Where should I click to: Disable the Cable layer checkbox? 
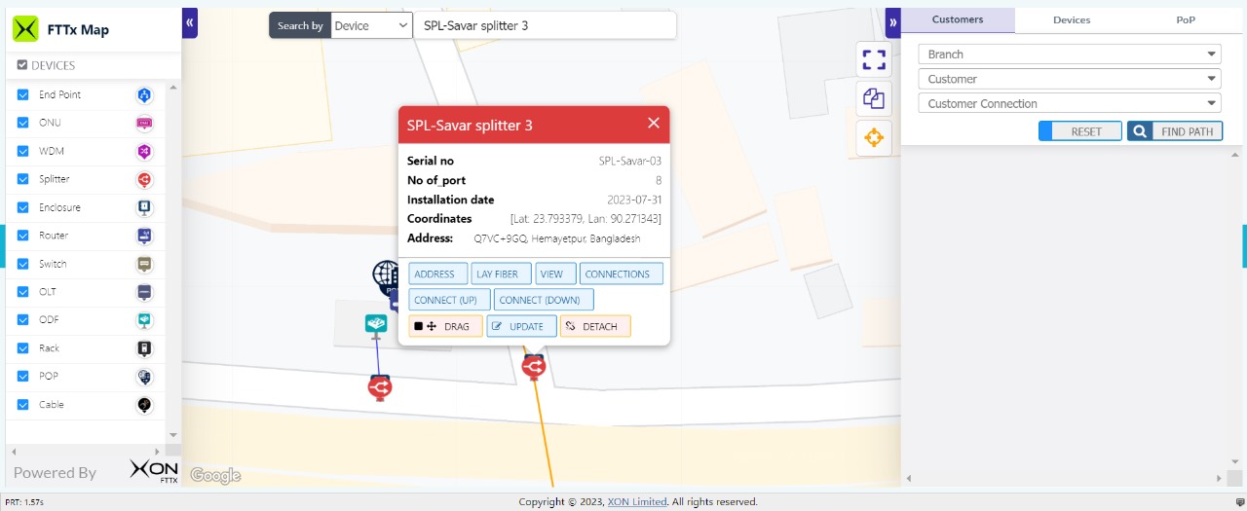tap(23, 405)
